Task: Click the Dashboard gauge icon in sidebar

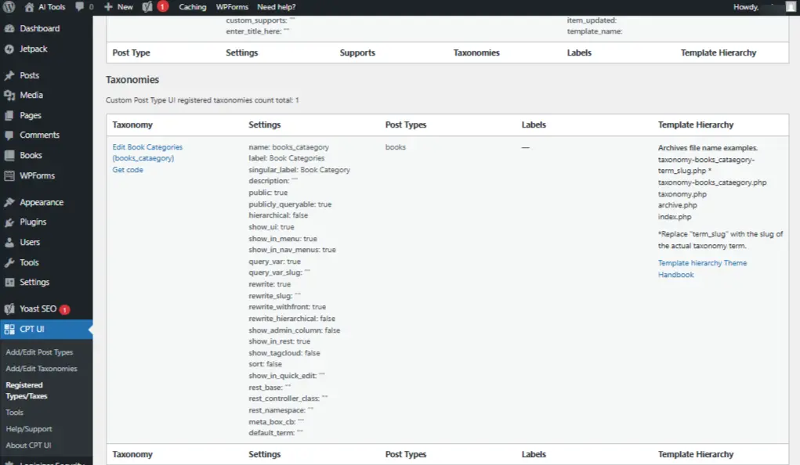Action: coord(9,28)
